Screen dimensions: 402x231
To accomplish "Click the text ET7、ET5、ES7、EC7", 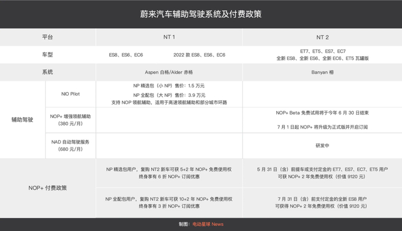I will 323,51.
